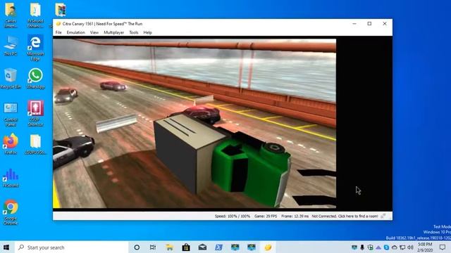Select the Carlos user folder on desktop
Screen dimensions: 451x253
[11, 15]
